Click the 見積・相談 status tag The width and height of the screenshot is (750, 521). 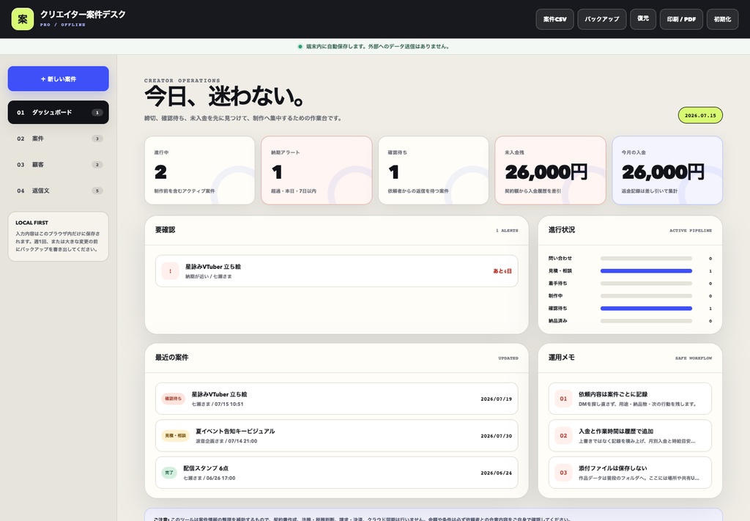[176, 435]
